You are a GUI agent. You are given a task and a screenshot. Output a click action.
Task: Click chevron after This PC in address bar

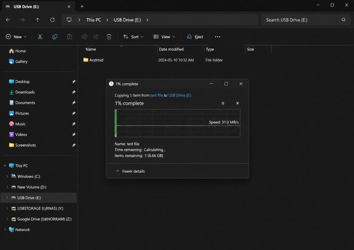(107, 20)
